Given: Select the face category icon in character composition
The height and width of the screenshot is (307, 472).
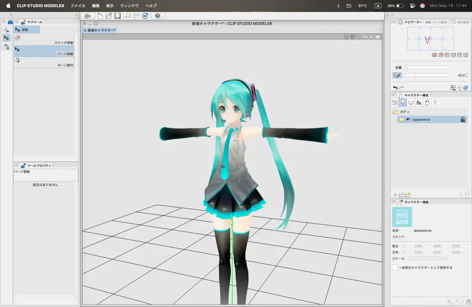Looking at the screenshot, I should click(x=411, y=102).
